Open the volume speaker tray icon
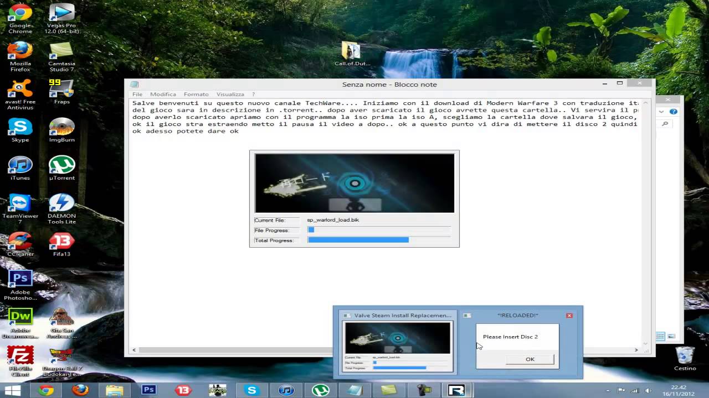This screenshot has height=398, width=709. point(648,391)
